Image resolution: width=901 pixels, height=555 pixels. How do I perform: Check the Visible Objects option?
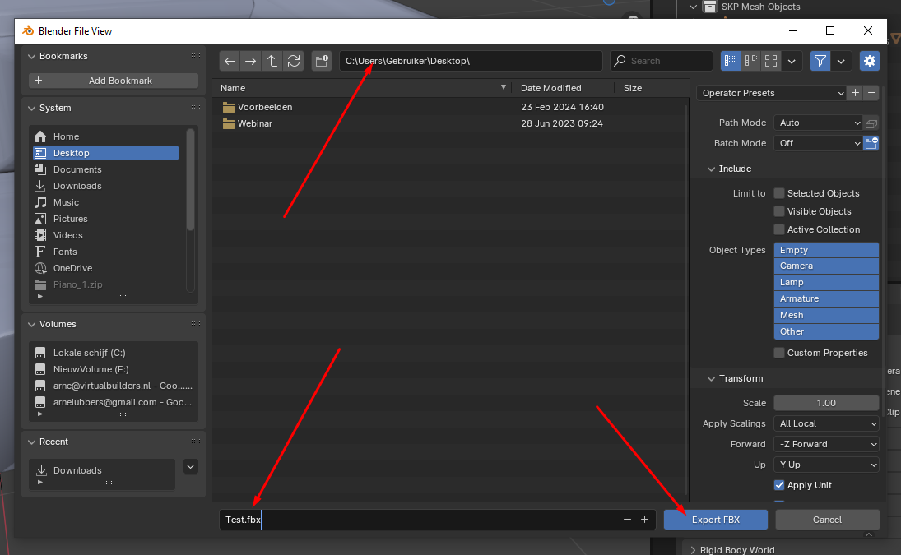[x=779, y=211]
